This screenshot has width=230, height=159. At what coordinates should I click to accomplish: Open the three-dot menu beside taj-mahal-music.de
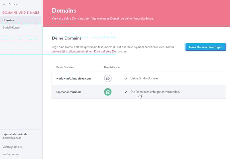[37, 136]
